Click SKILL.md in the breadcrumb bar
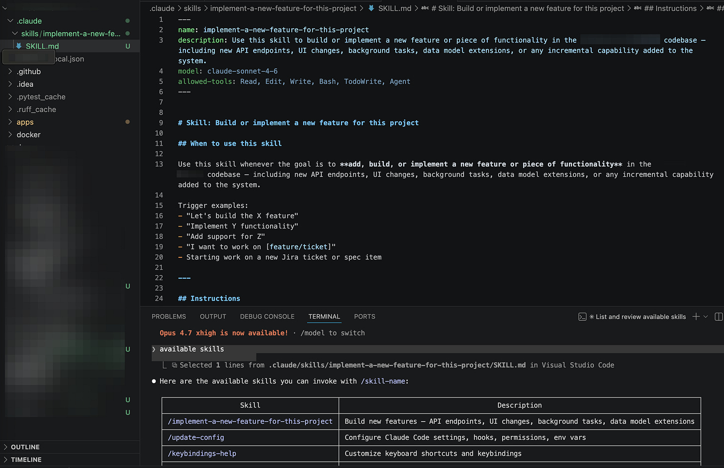 point(395,8)
